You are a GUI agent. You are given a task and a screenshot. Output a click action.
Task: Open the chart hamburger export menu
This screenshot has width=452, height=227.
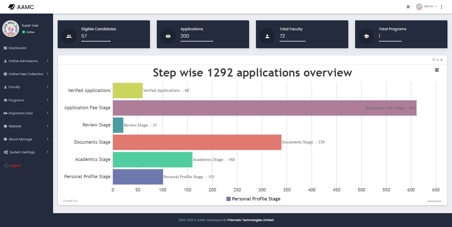coord(437,70)
